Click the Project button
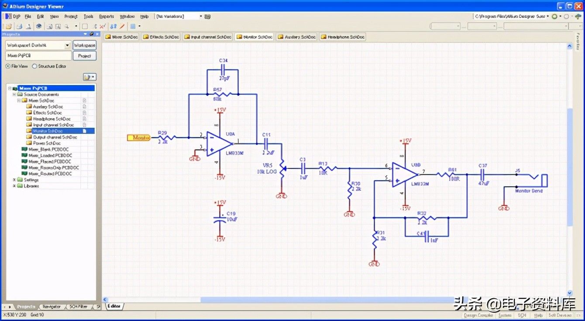585x321 pixels. (x=84, y=56)
